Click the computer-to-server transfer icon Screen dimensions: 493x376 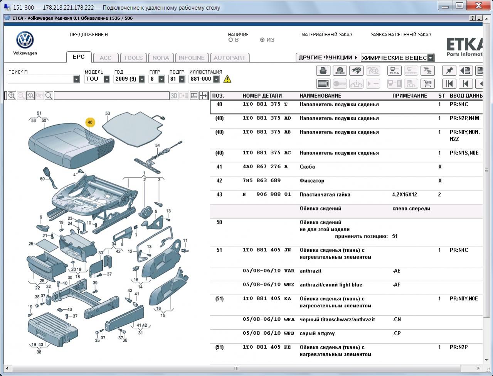pyautogui.click(x=394, y=83)
